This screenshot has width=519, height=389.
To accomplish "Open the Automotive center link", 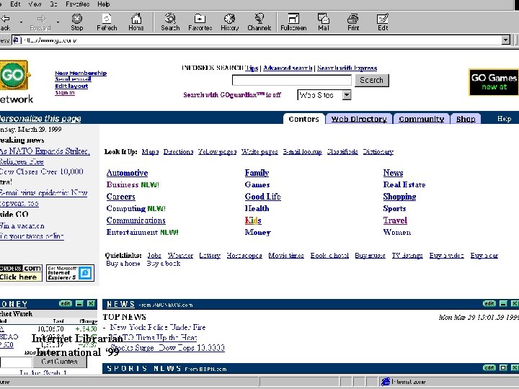I will tap(127, 173).
